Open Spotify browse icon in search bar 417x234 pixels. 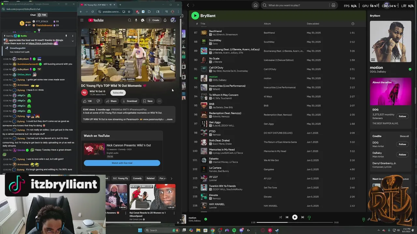[x=333, y=5]
